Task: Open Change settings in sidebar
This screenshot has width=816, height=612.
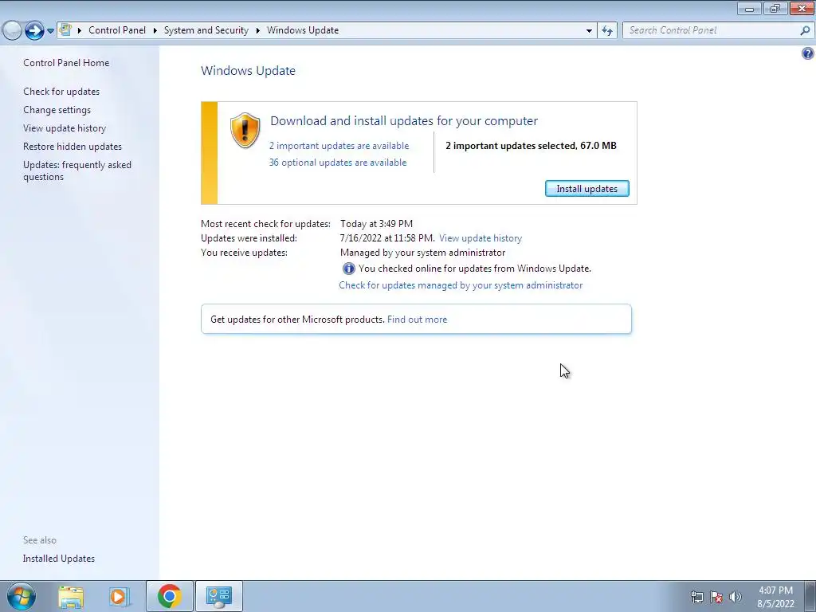Action: 57,110
